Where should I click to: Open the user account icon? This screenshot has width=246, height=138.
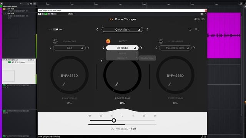[x=196, y=29]
